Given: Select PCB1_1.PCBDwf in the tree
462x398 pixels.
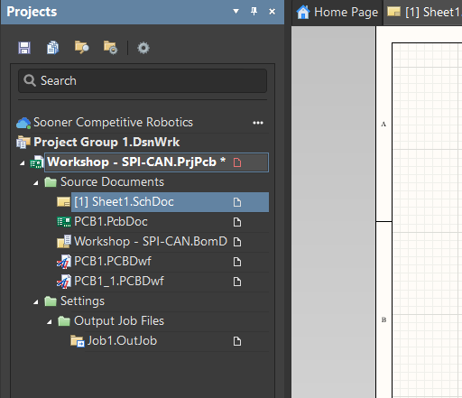Looking at the screenshot, I should [119, 282].
